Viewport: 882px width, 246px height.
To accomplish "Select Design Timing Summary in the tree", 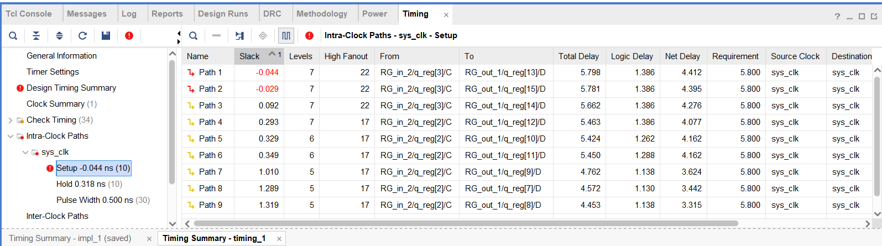I will [71, 88].
